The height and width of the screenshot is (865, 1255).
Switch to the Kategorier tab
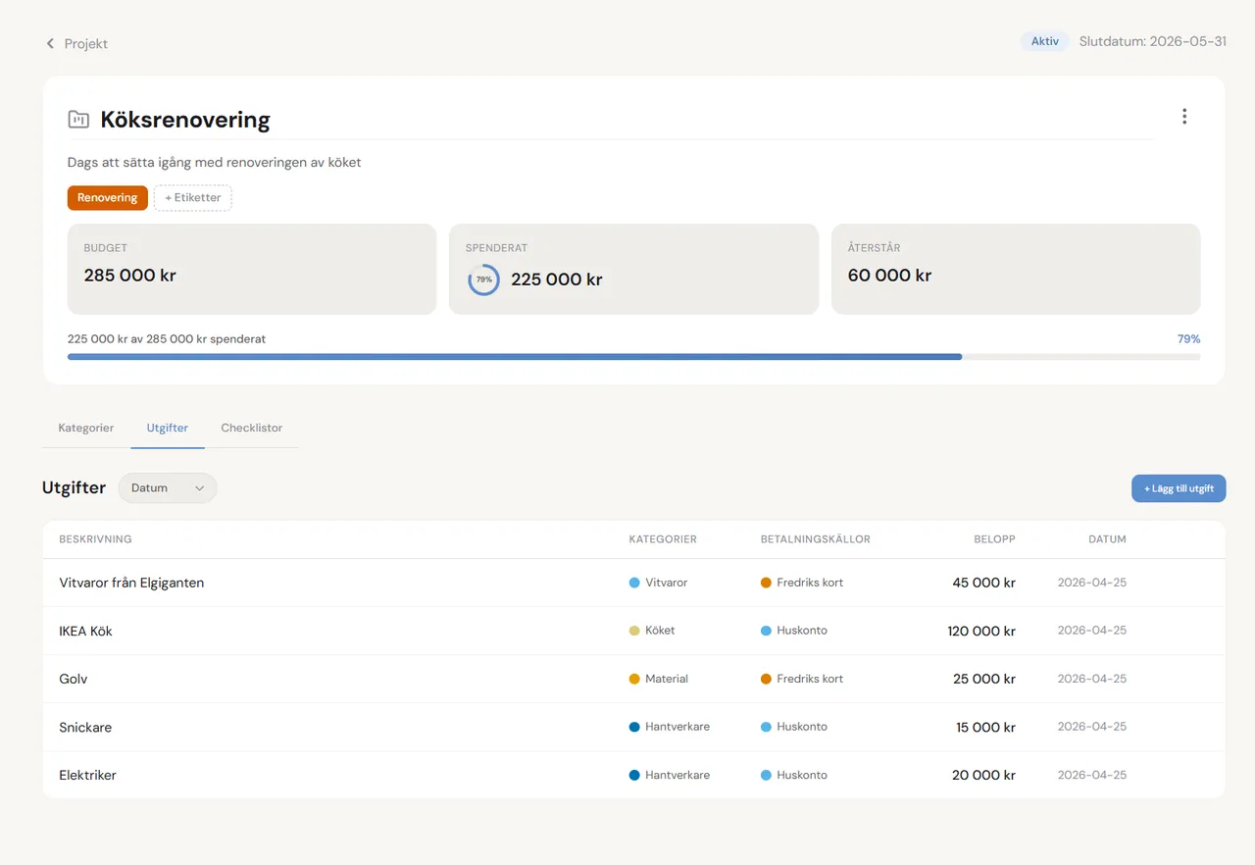[x=86, y=429]
